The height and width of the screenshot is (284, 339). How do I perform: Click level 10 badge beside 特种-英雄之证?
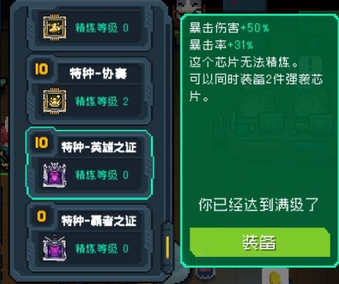(x=41, y=143)
